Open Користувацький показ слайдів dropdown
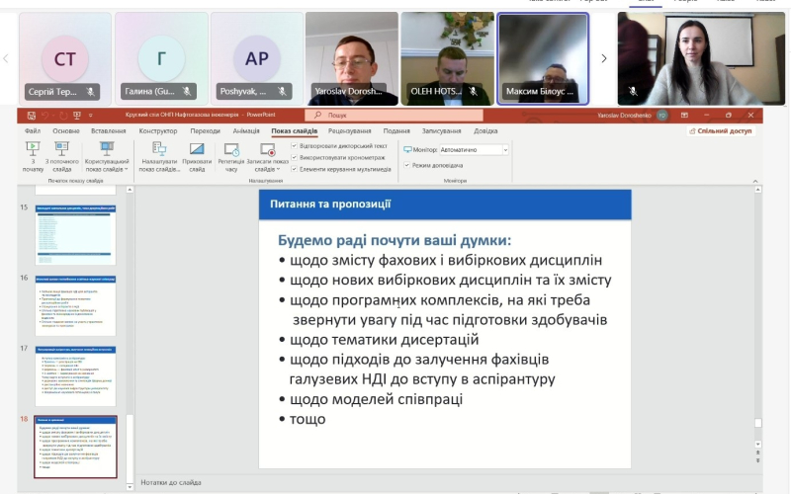 pos(107,157)
